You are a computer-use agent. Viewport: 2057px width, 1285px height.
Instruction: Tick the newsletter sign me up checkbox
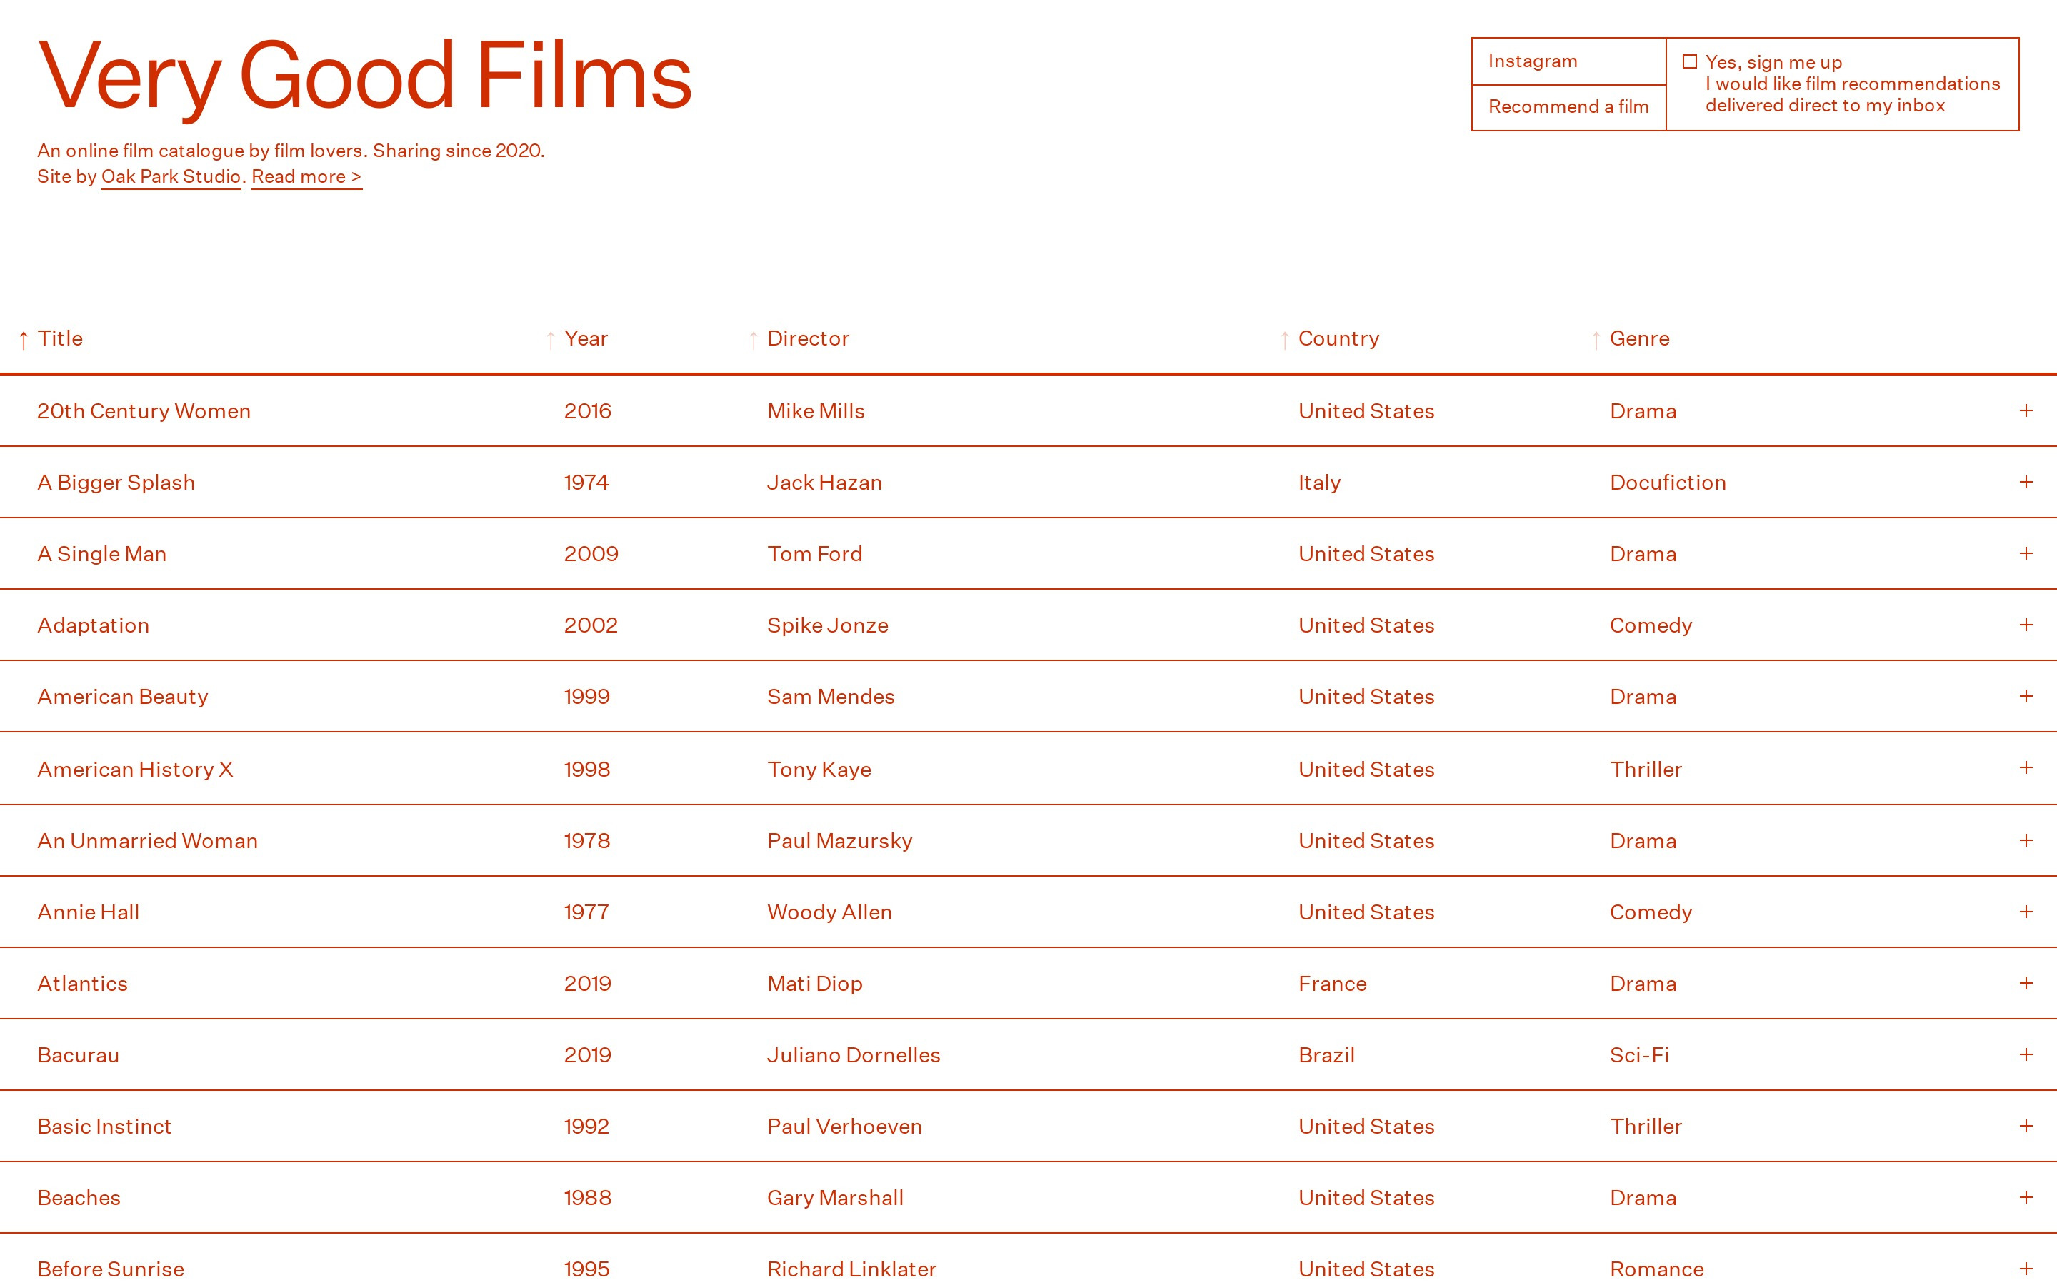1690,62
